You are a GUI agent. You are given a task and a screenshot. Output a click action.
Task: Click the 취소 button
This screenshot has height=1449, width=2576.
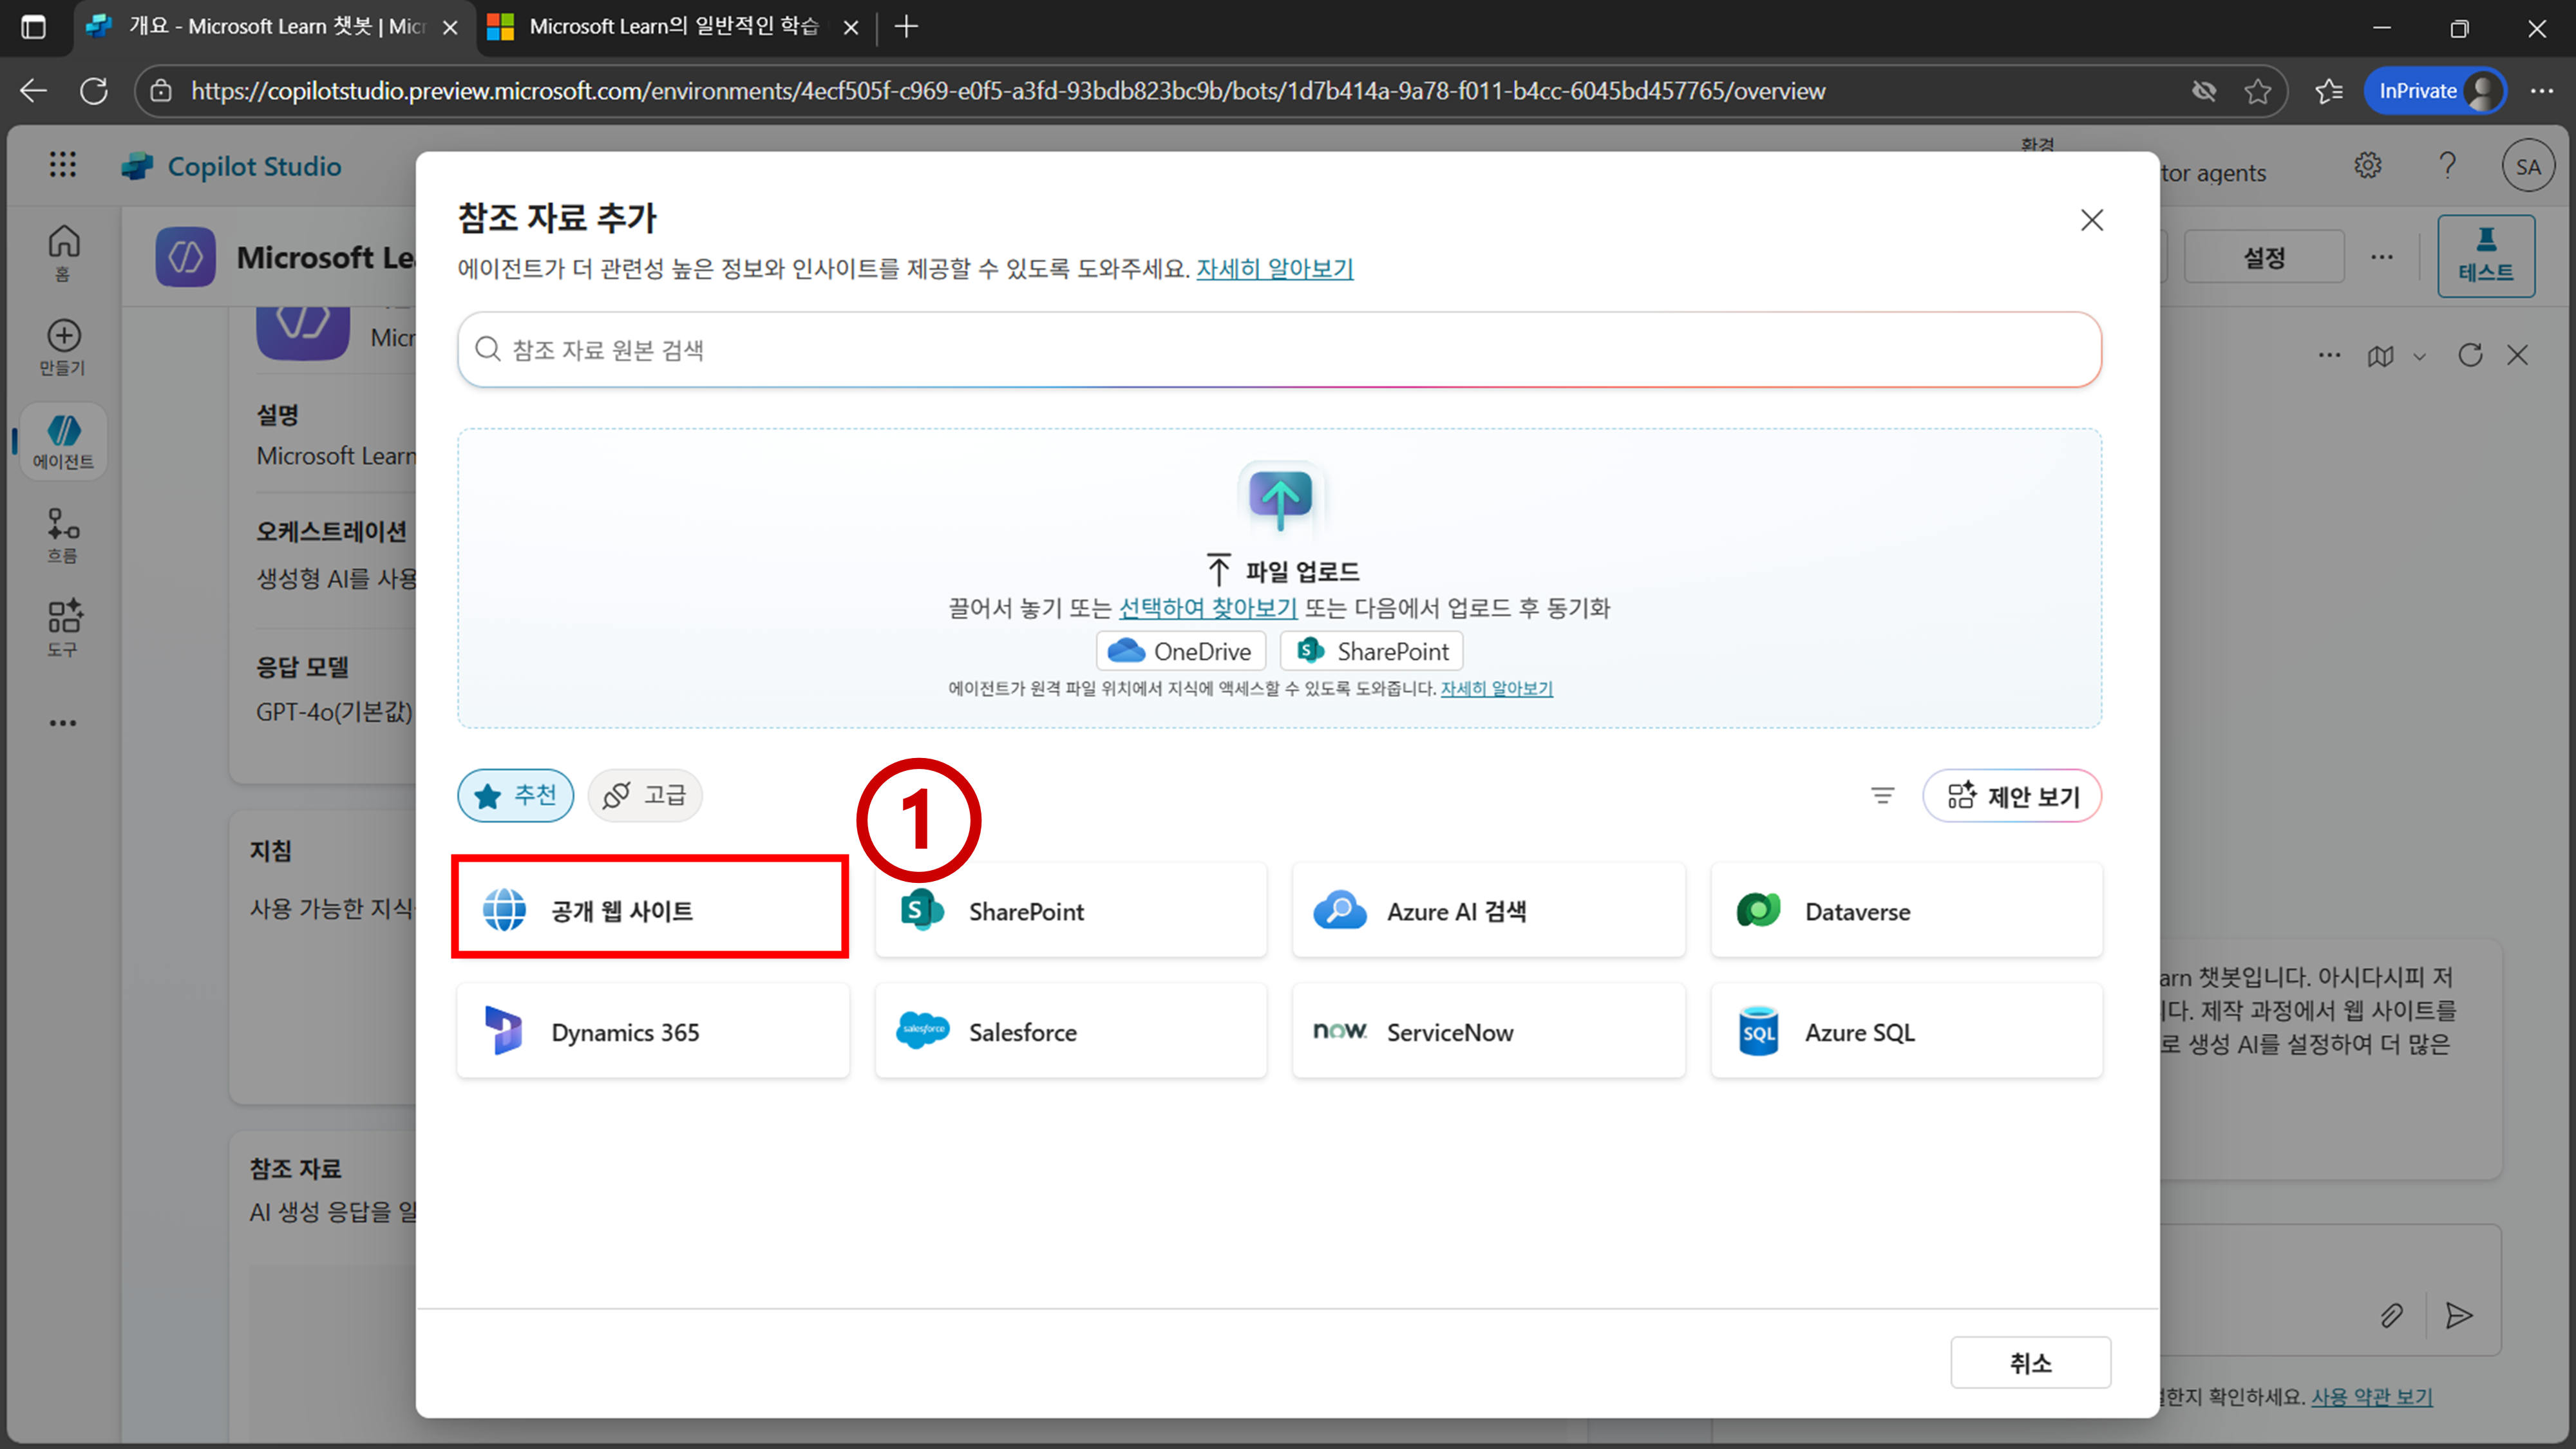tap(2030, 1362)
